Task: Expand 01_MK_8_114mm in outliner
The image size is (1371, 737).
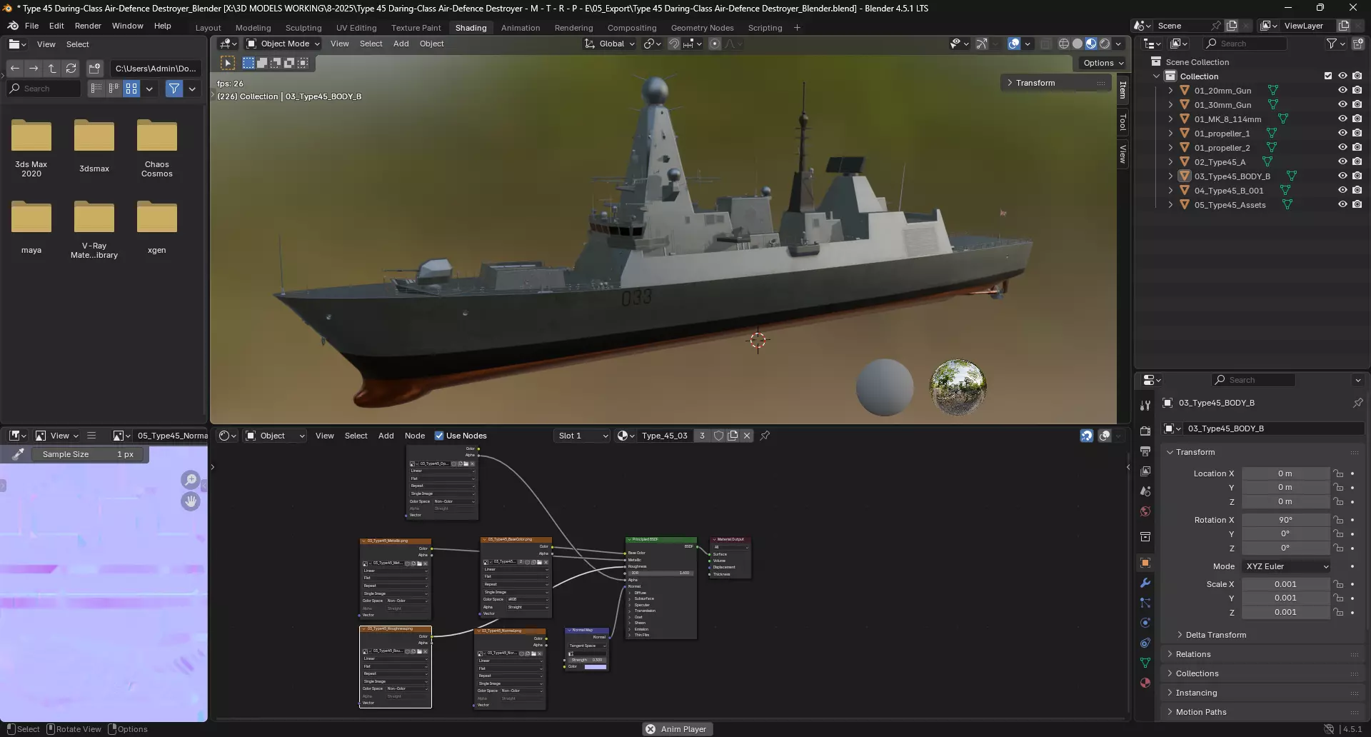Action: click(1170, 119)
